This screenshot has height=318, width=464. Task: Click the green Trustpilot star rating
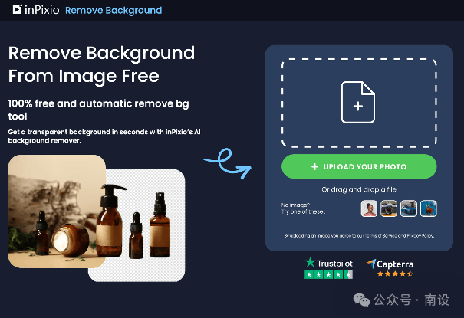[328, 274]
